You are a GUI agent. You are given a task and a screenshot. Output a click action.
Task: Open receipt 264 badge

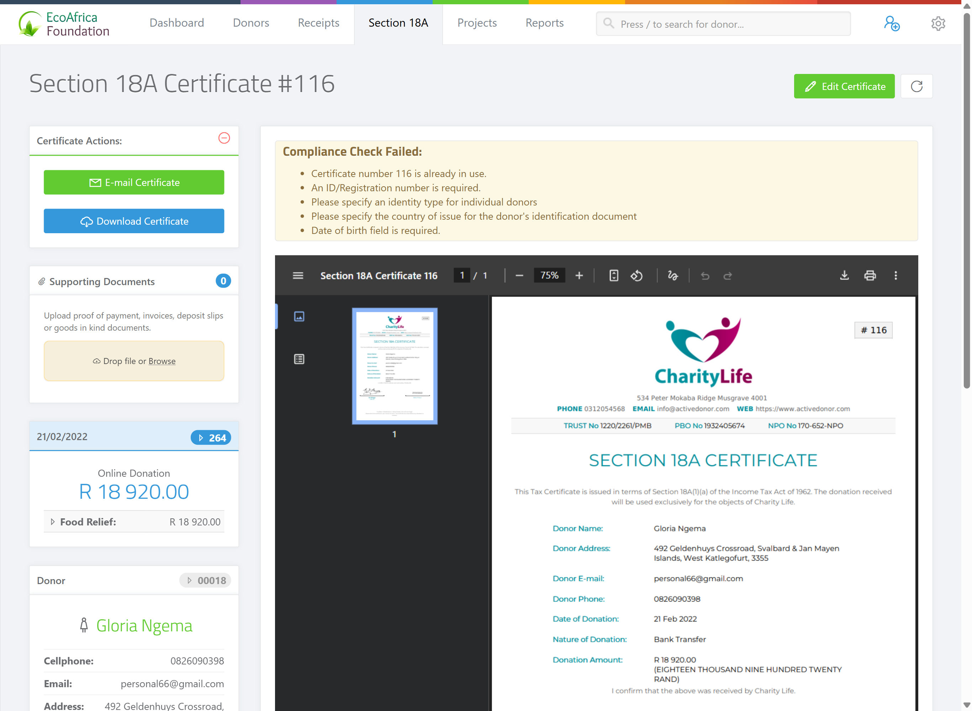point(211,437)
